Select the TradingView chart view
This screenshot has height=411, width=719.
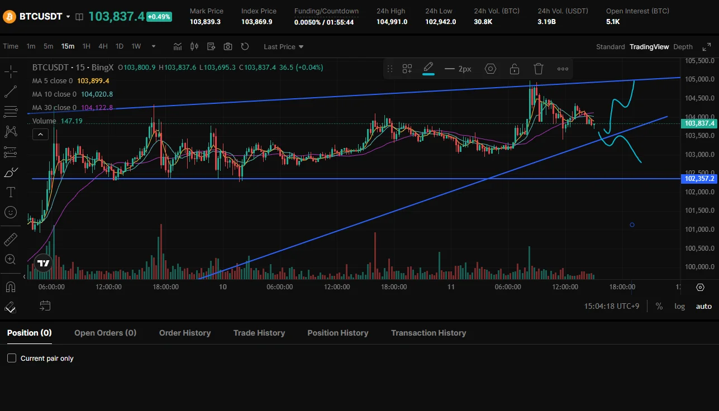tap(649, 47)
